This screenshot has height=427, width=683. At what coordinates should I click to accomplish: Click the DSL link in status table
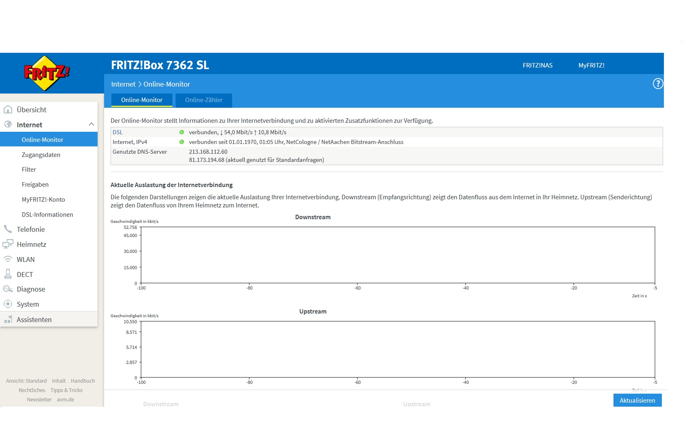point(117,132)
